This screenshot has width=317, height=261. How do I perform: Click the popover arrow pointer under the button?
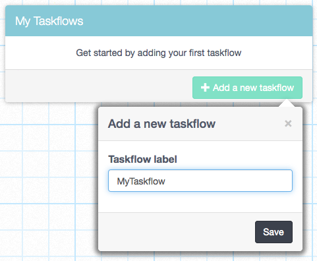pyautogui.click(x=287, y=103)
